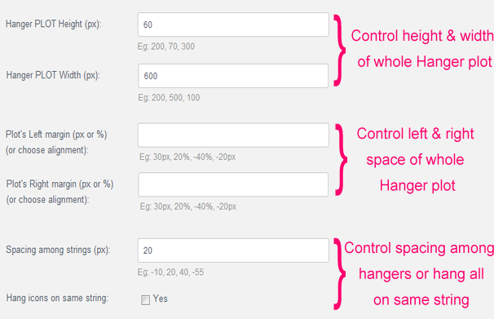The image size is (494, 319).
Task: Click the hint text Eg: 200, 500, 100
Action: point(169,98)
